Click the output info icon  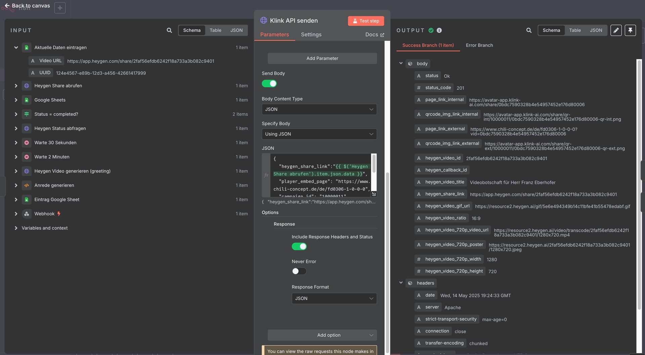tap(439, 30)
